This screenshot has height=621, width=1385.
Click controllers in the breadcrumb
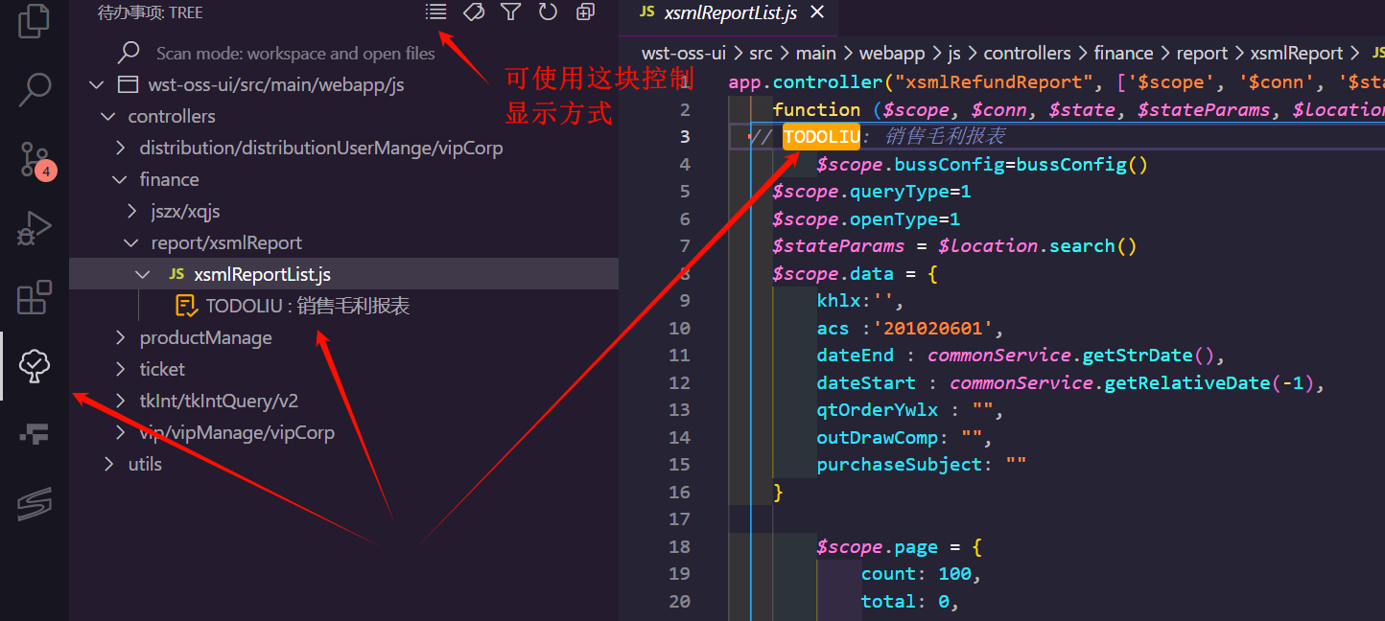(x=1026, y=53)
